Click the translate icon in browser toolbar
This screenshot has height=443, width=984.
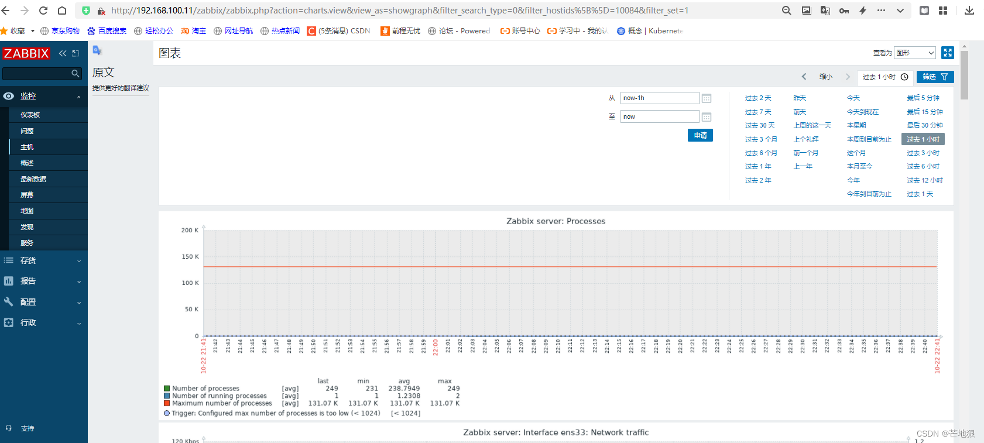(825, 11)
